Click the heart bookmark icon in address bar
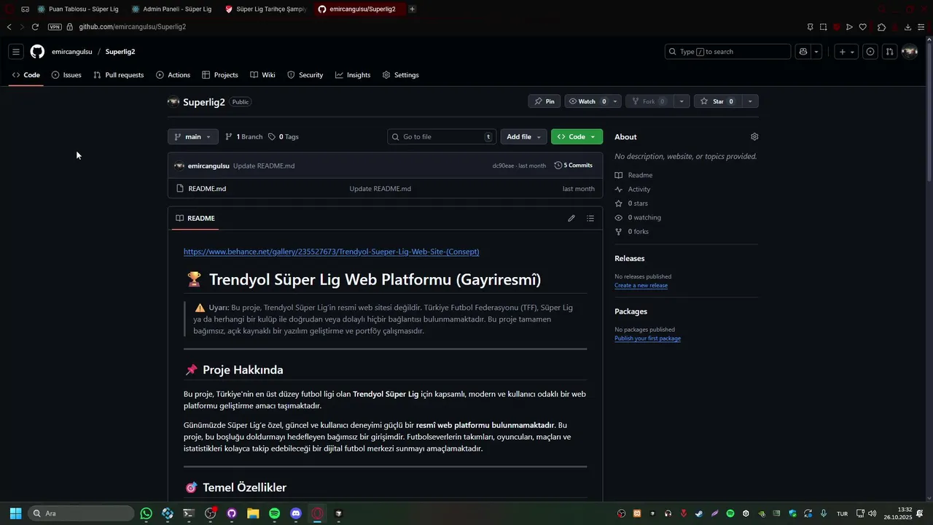 click(x=863, y=27)
